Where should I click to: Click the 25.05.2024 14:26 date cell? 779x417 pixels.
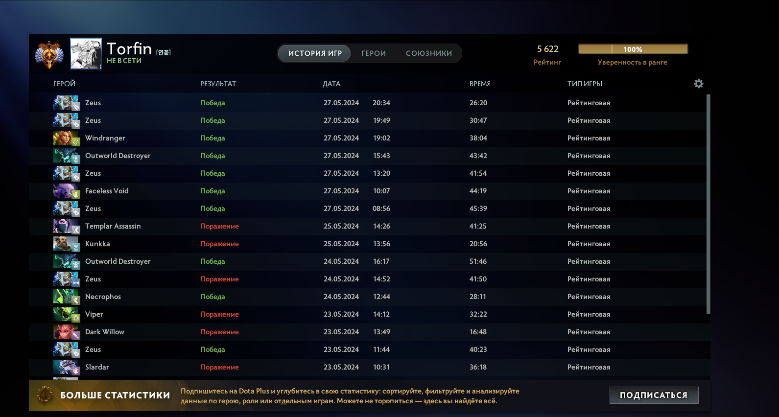(x=357, y=226)
